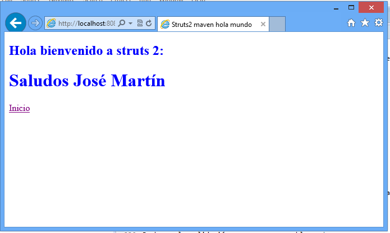The width and height of the screenshot is (390, 233).
Task: Toggle the compatibility view icon
Action: [140, 24]
